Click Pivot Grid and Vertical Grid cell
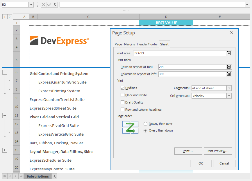This screenshot has height=181, width=252. pyautogui.click(x=54, y=117)
